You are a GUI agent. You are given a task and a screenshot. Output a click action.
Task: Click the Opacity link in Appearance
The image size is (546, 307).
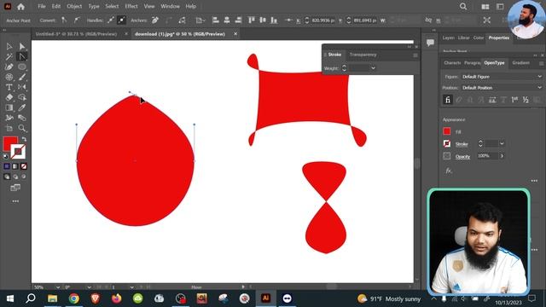pos(462,157)
